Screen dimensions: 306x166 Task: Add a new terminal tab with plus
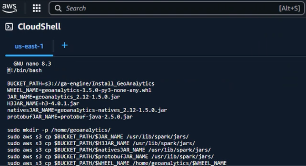(x=65, y=45)
